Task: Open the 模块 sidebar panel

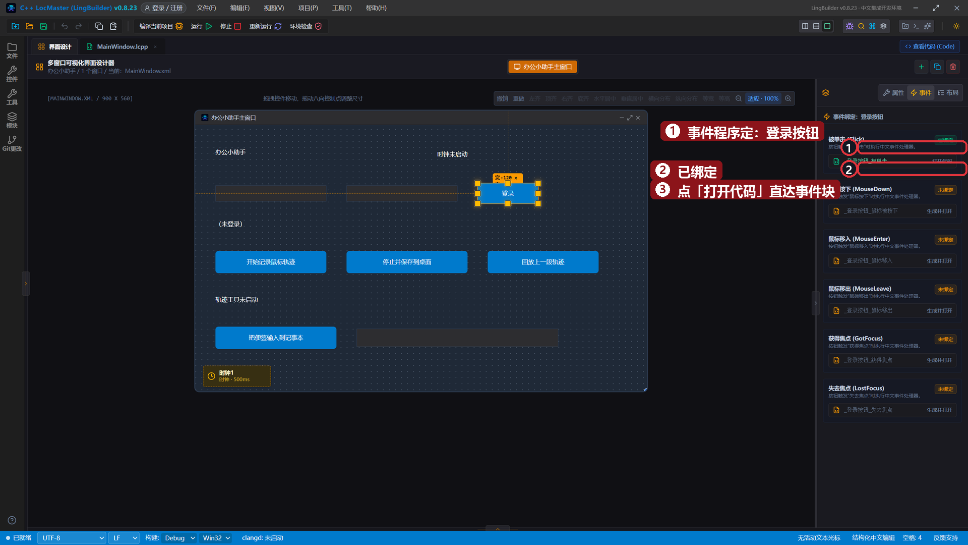Action: 12,120
